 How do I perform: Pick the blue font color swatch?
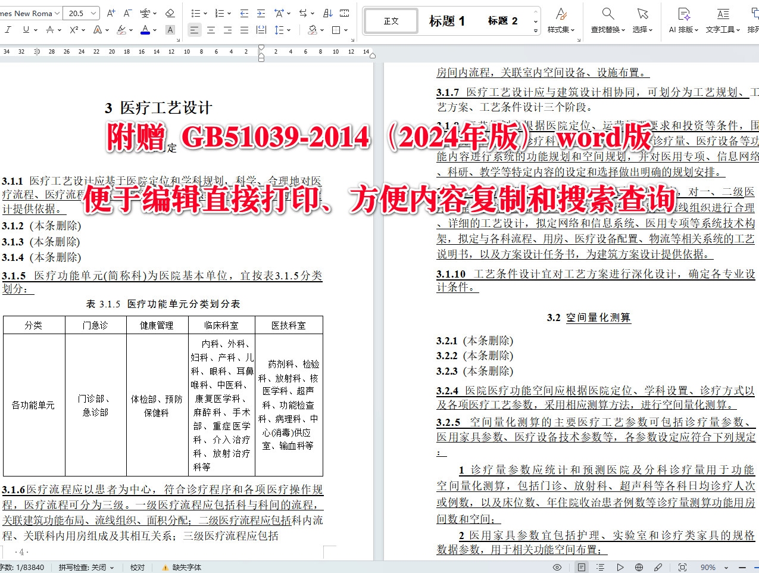click(145, 30)
